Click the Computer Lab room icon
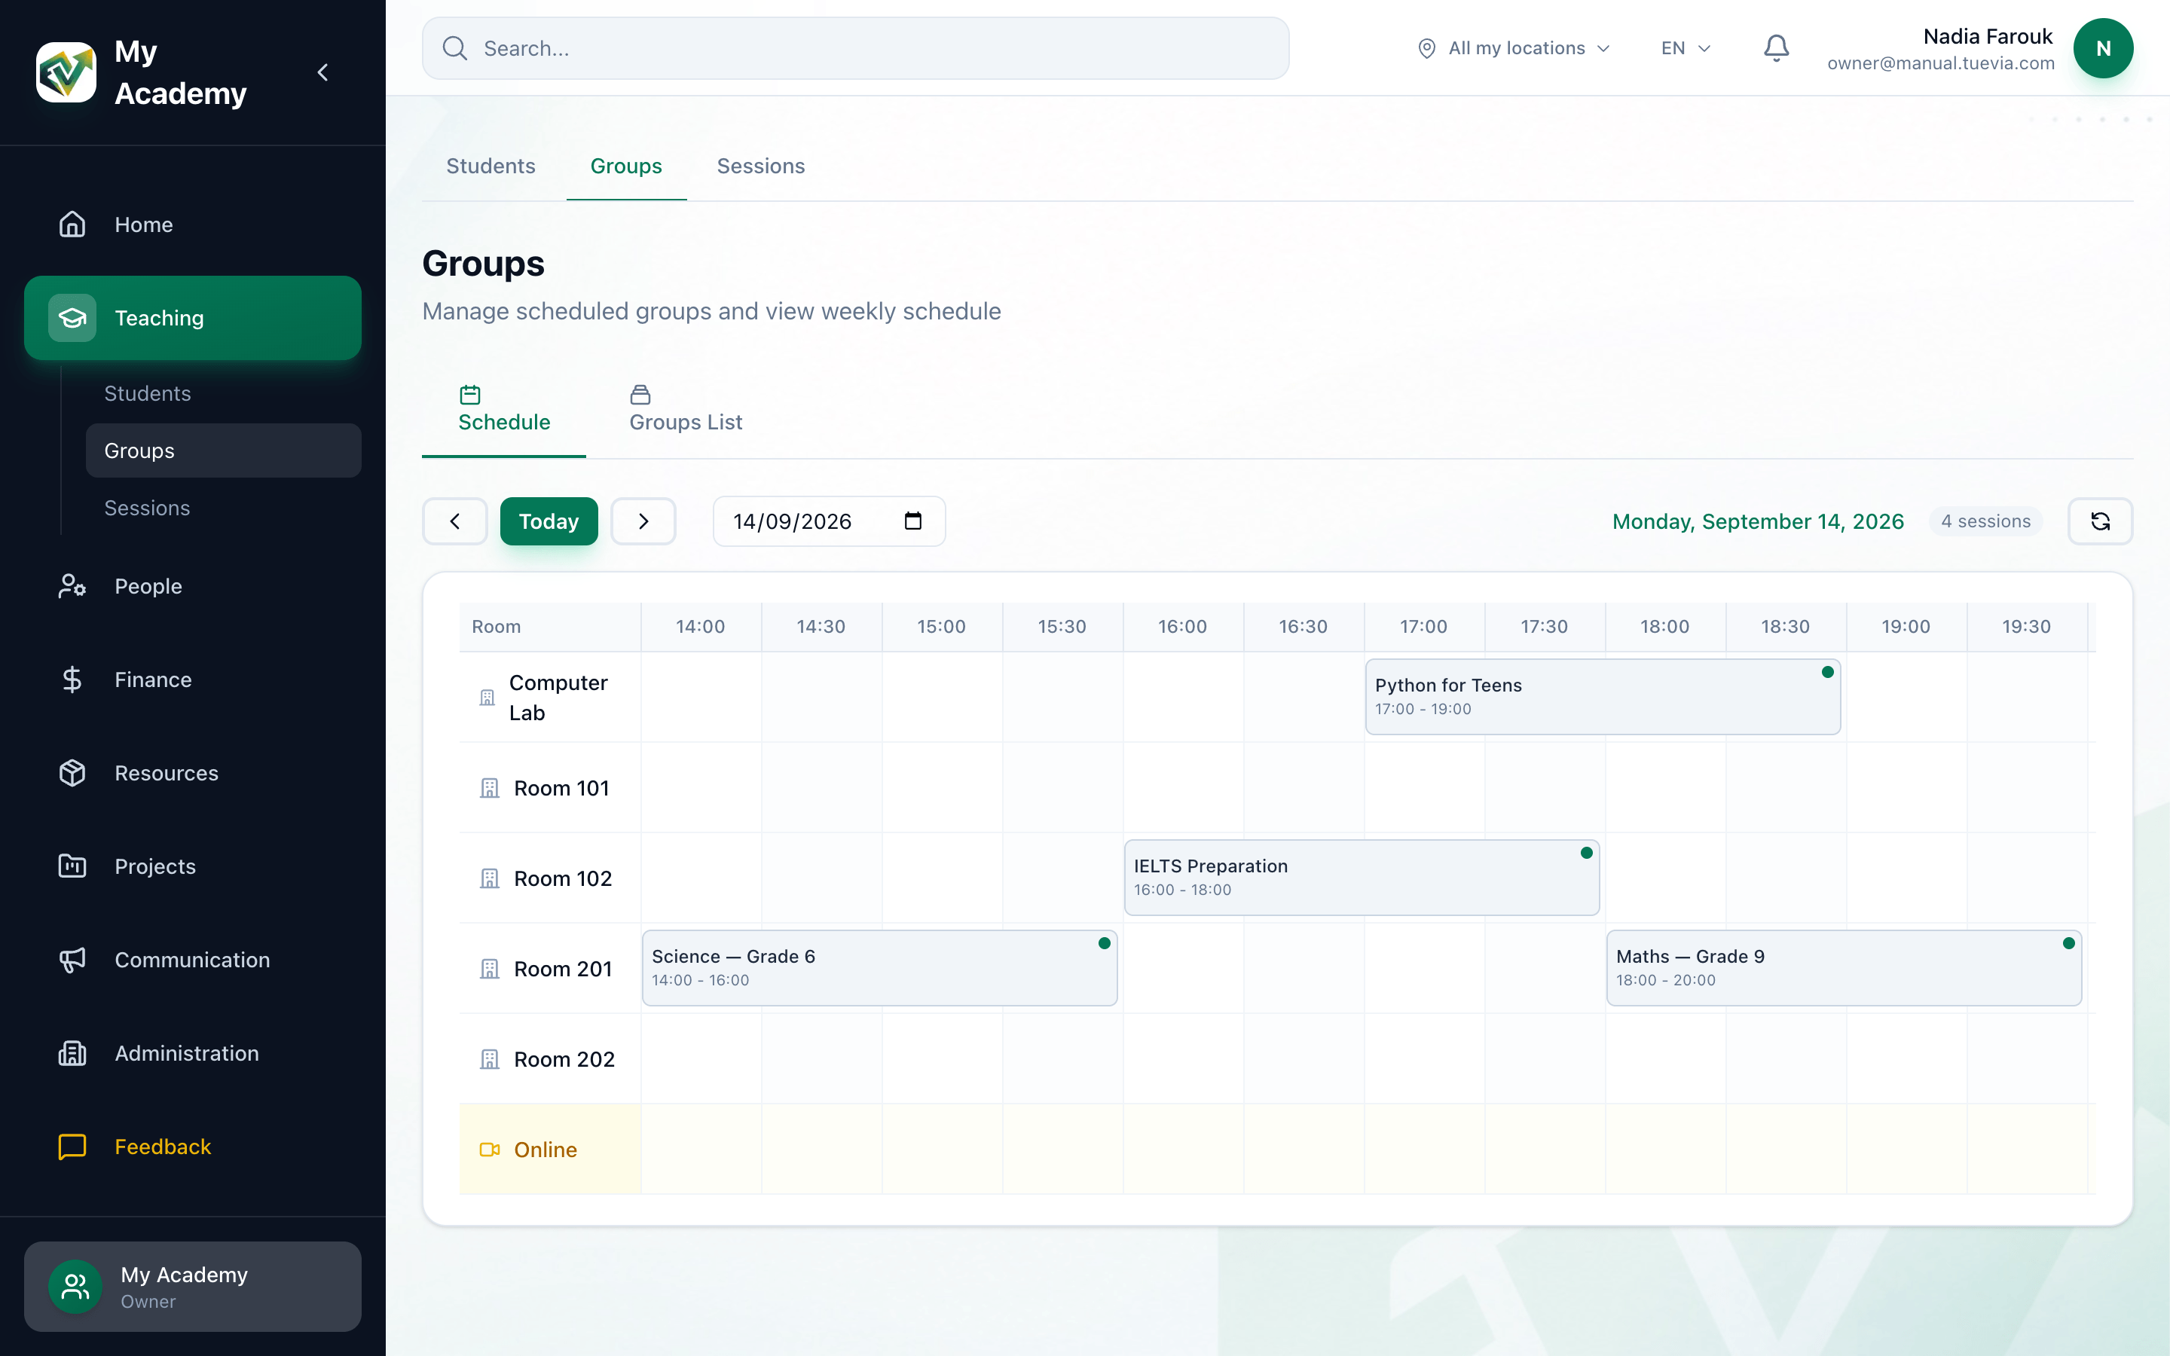This screenshot has width=2170, height=1356. click(487, 698)
